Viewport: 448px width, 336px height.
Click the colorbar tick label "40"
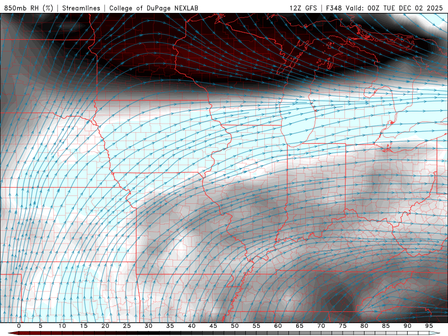192,326
